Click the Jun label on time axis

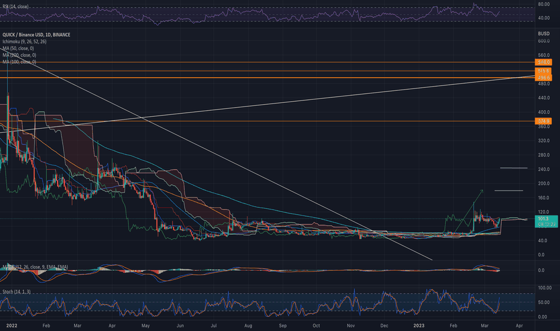pos(180,326)
